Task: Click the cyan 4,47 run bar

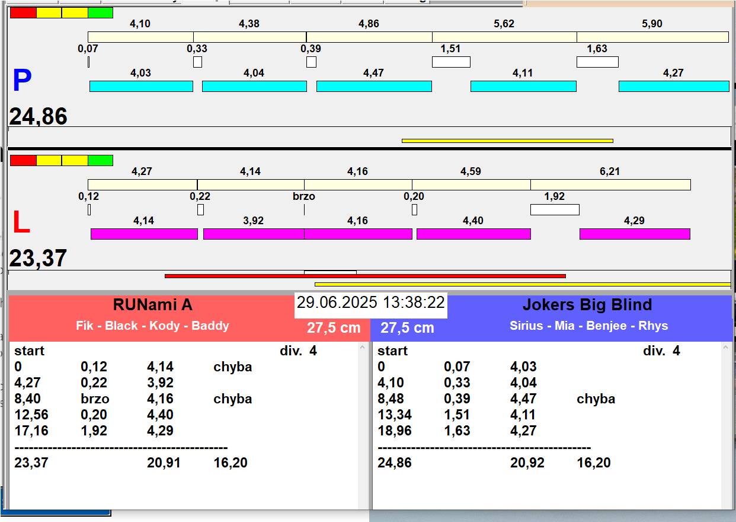Action: 374,87
